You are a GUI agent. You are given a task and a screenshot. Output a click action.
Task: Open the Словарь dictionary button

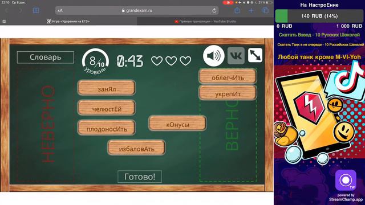[46, 57]
